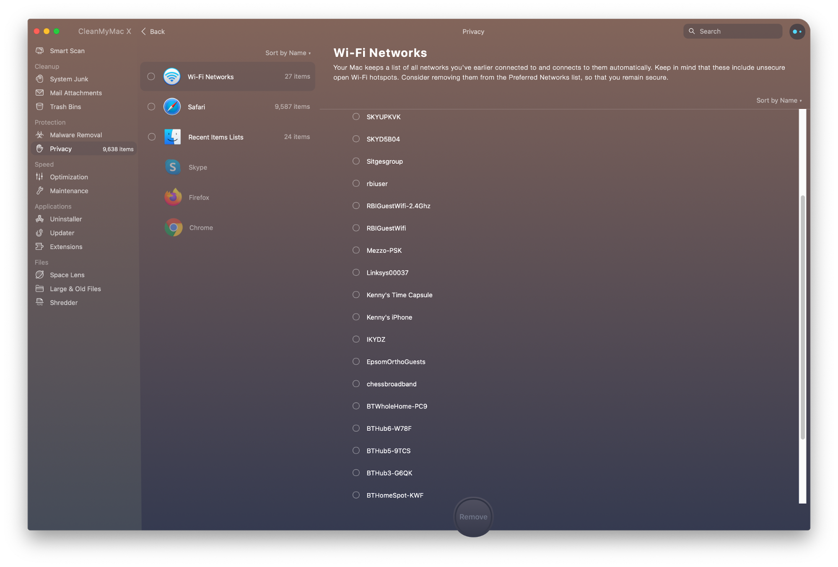Open the Smart Scan section
Viewport: 838px width, 567px height.
pyautogui.click(x=67, y=51)
